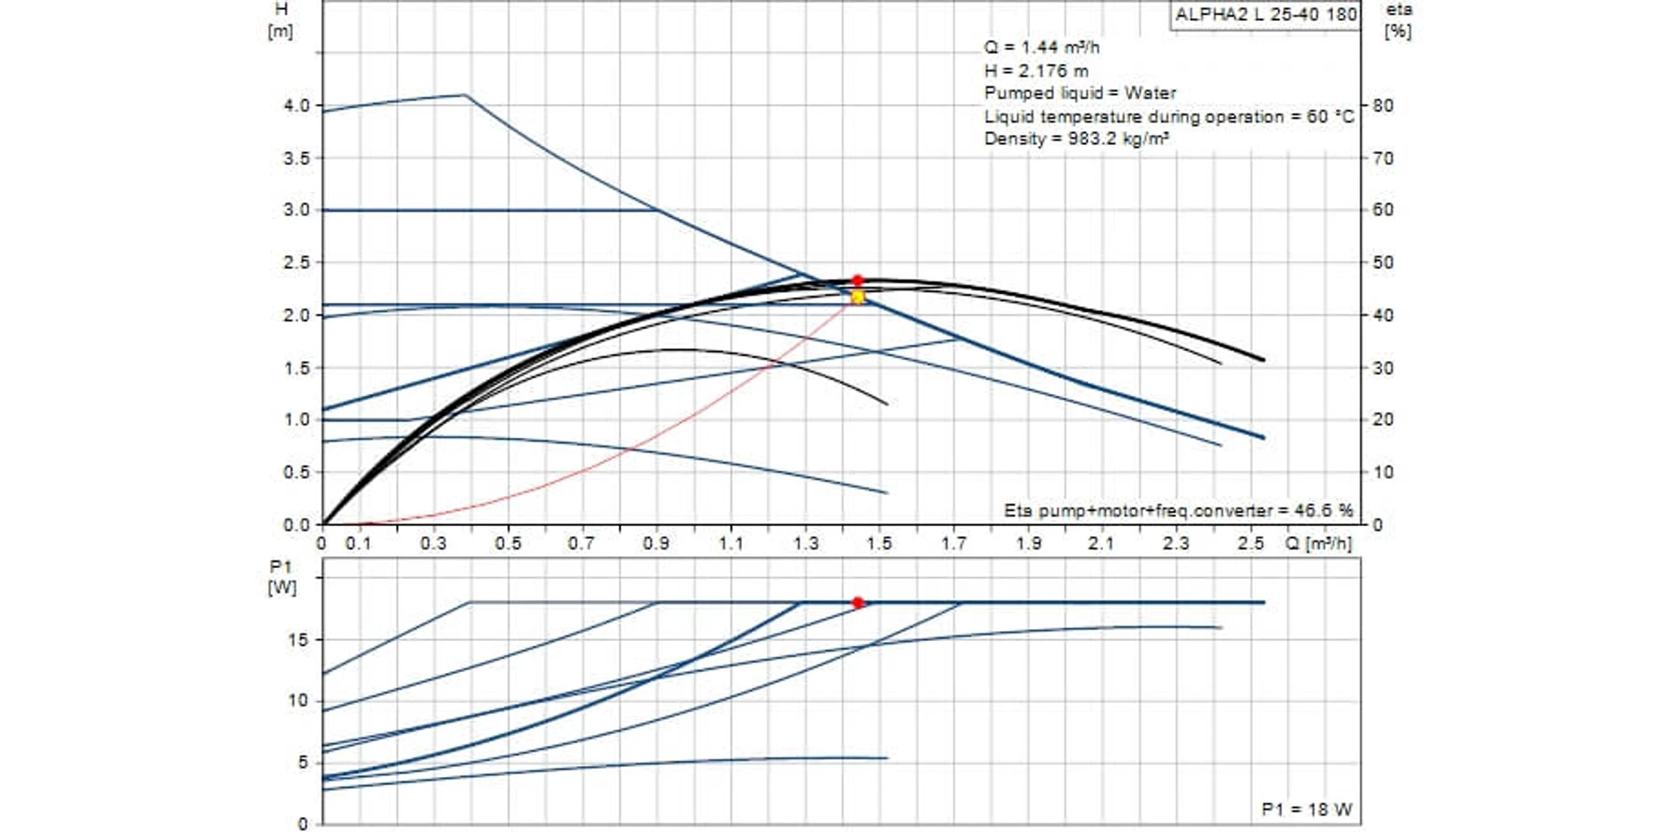Click the Liquid temperature during operation text
Screen dimensions: 1679x839
pyautogui.click(x=1169, y=117)
